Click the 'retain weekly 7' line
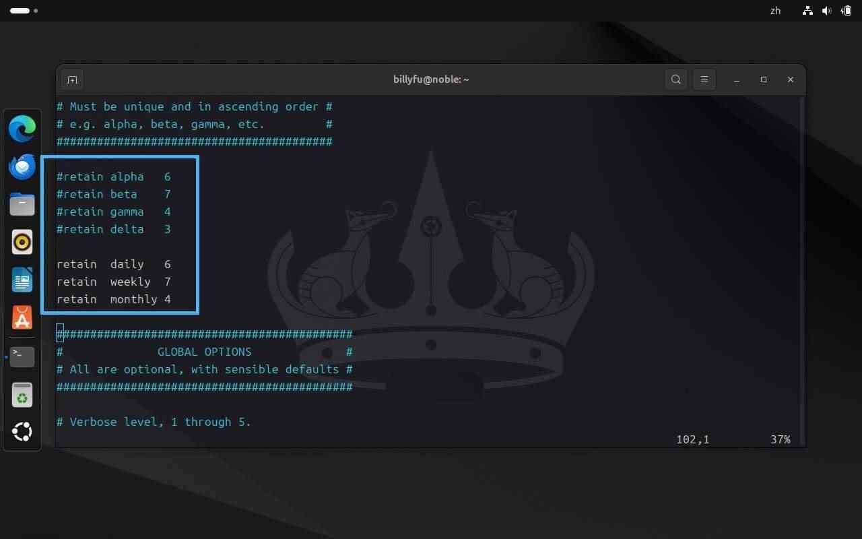The image size is (862, 539). tap(114, 282)
